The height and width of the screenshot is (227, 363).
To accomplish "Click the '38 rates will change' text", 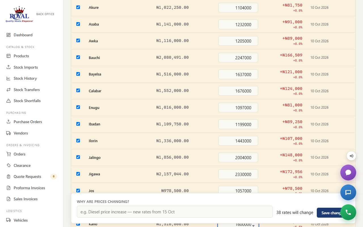I will coord(295,213).
